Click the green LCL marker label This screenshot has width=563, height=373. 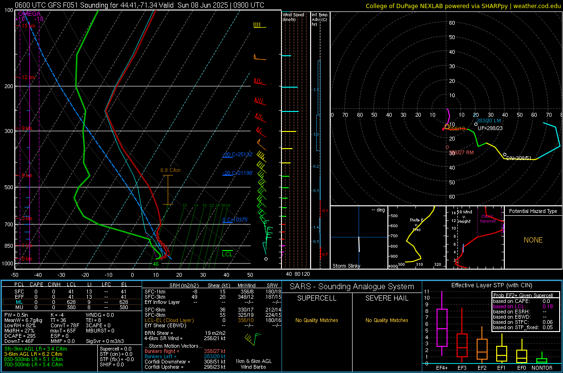click(227, 254)
